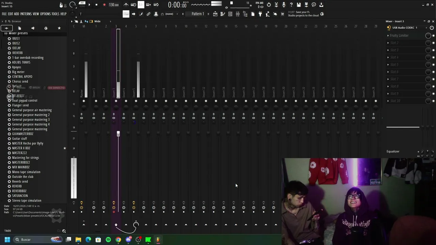Image resolution: width=436 pixels, height=245 pixels.
Task: Click the Stop button in the transport bar
Action: [96, 5]
